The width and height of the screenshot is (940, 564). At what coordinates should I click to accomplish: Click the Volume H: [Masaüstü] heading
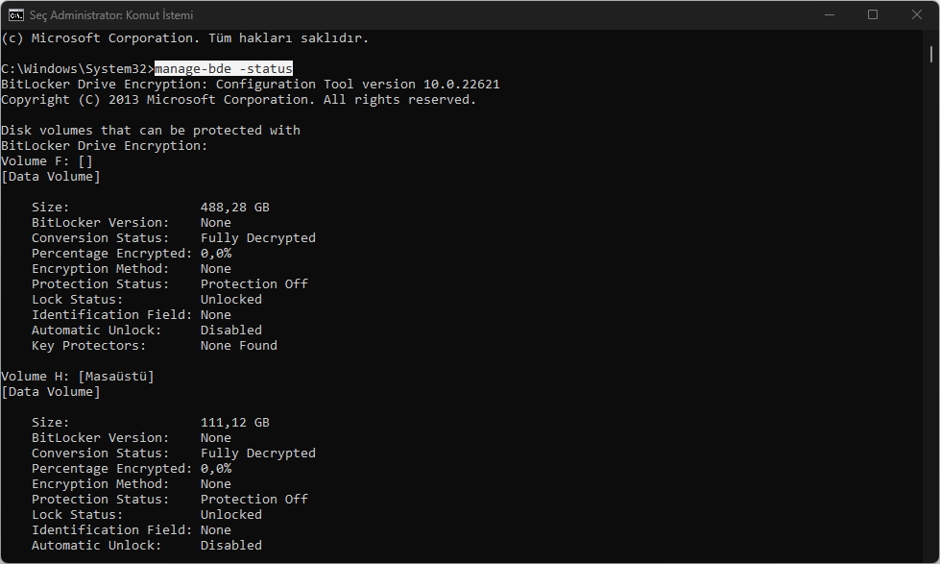pyautogui.click(x=77, y=377)
